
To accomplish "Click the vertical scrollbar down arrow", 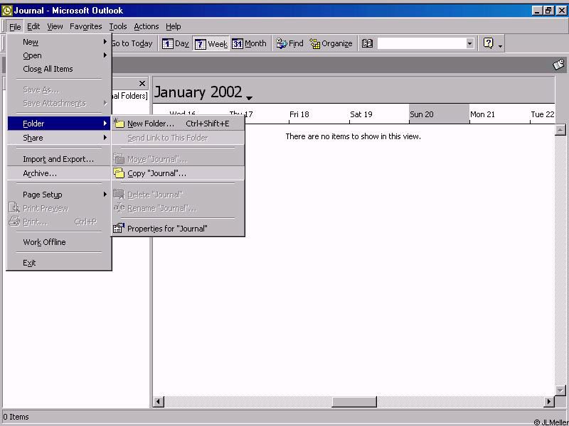I will (560, 390).
